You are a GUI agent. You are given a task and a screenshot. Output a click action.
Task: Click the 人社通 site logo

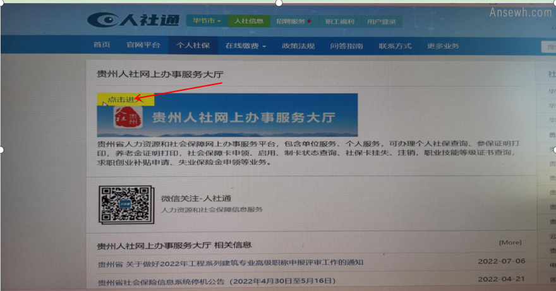click(x=133, y=20)
